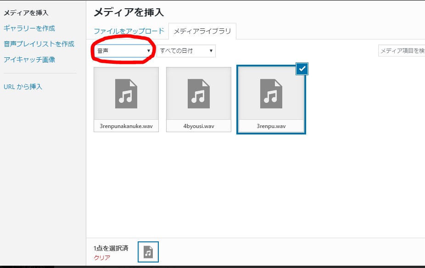This screenshot has height=268, width=425.
Task: Click the 3renpu.wav music note icon
Action: [271, 94]
